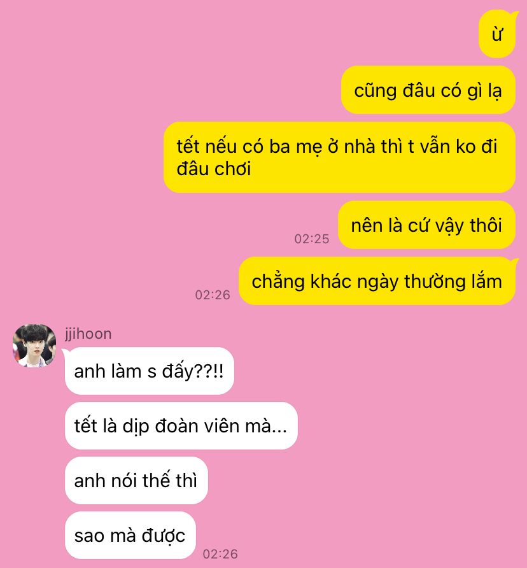Click the 02:26 timestamp beside the white bubble
This screenshot has width=527, height=568.
tap(220, 554)
